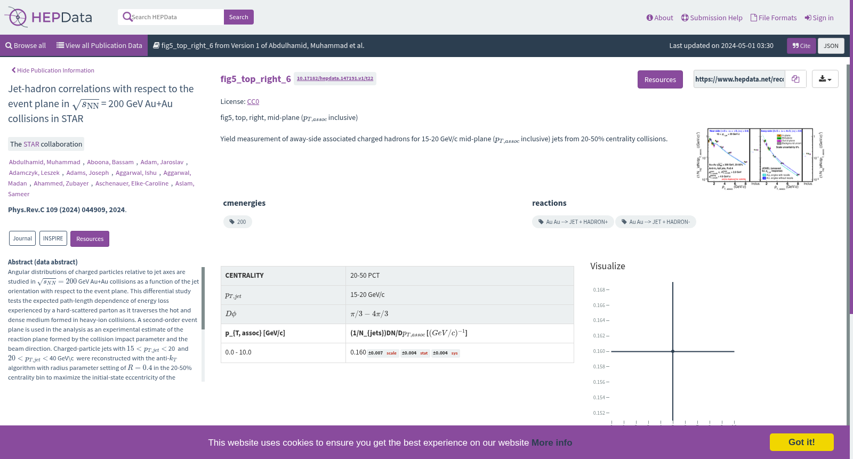This screenshot has height=459, width=853.
Task: Collapse via Hide Publication Information
Action: (x=53, y=70)
